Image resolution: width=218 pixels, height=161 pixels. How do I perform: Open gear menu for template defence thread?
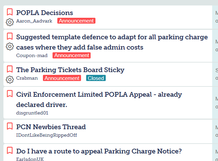10,46
